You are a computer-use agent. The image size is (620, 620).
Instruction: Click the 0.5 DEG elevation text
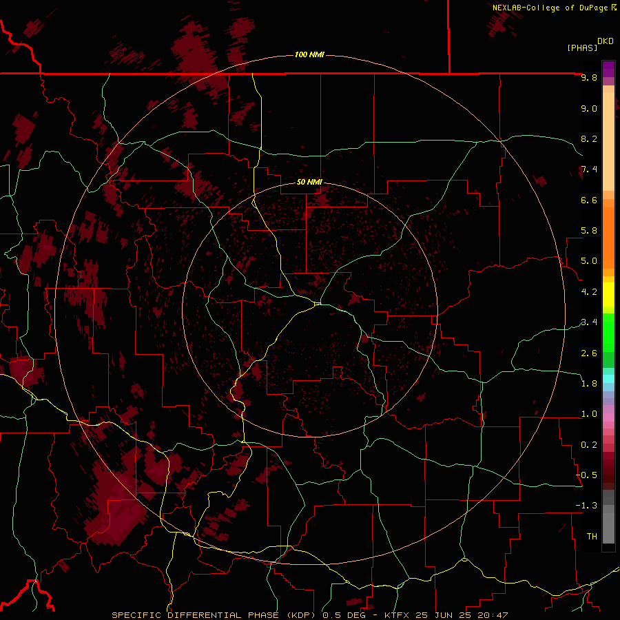pyautogui.click(x=344, y=615)
